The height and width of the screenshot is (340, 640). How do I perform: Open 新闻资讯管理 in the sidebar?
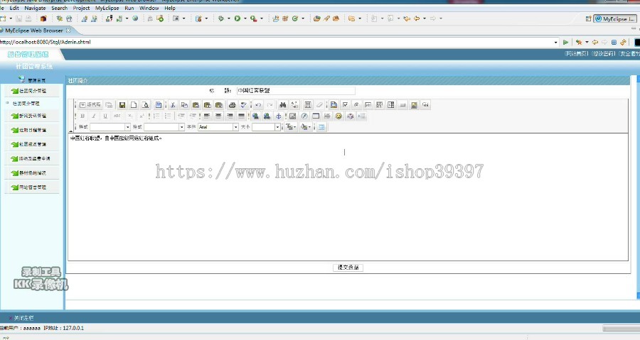click(32, 116)
